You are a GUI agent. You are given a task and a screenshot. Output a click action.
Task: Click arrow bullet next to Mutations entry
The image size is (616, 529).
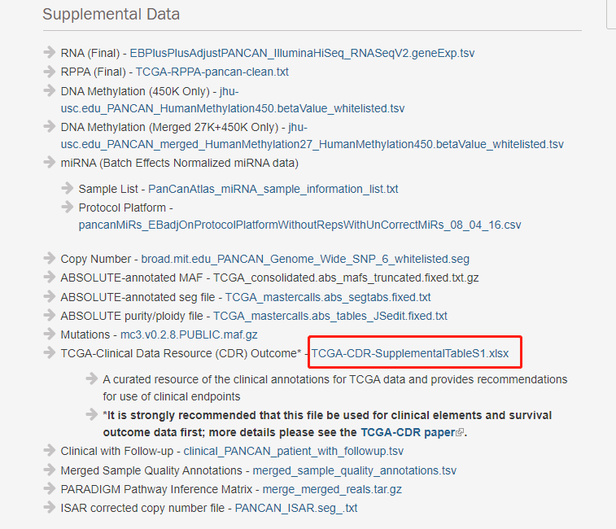coord(50,334)
